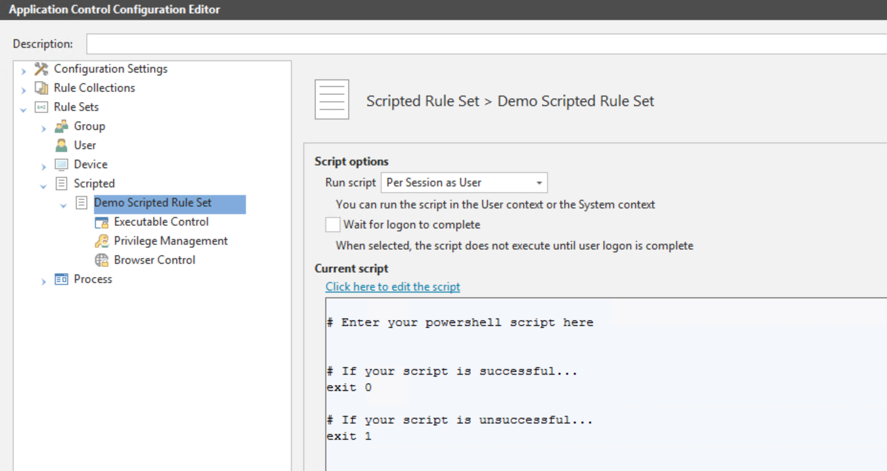Click the Privilege Management key icon
This screenshot has height=471, width=887.
(101, 241)
